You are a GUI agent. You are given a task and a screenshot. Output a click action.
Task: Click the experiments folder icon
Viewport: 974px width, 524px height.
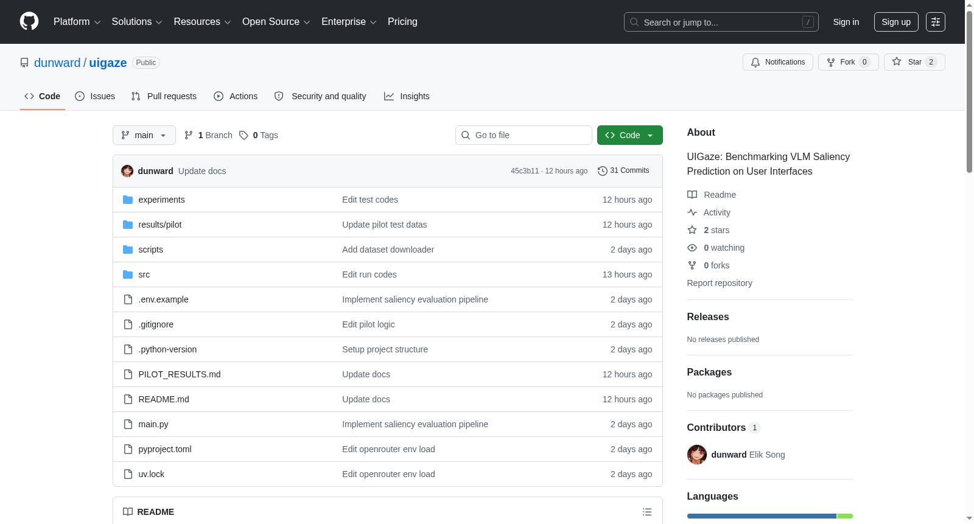[128, 200]
